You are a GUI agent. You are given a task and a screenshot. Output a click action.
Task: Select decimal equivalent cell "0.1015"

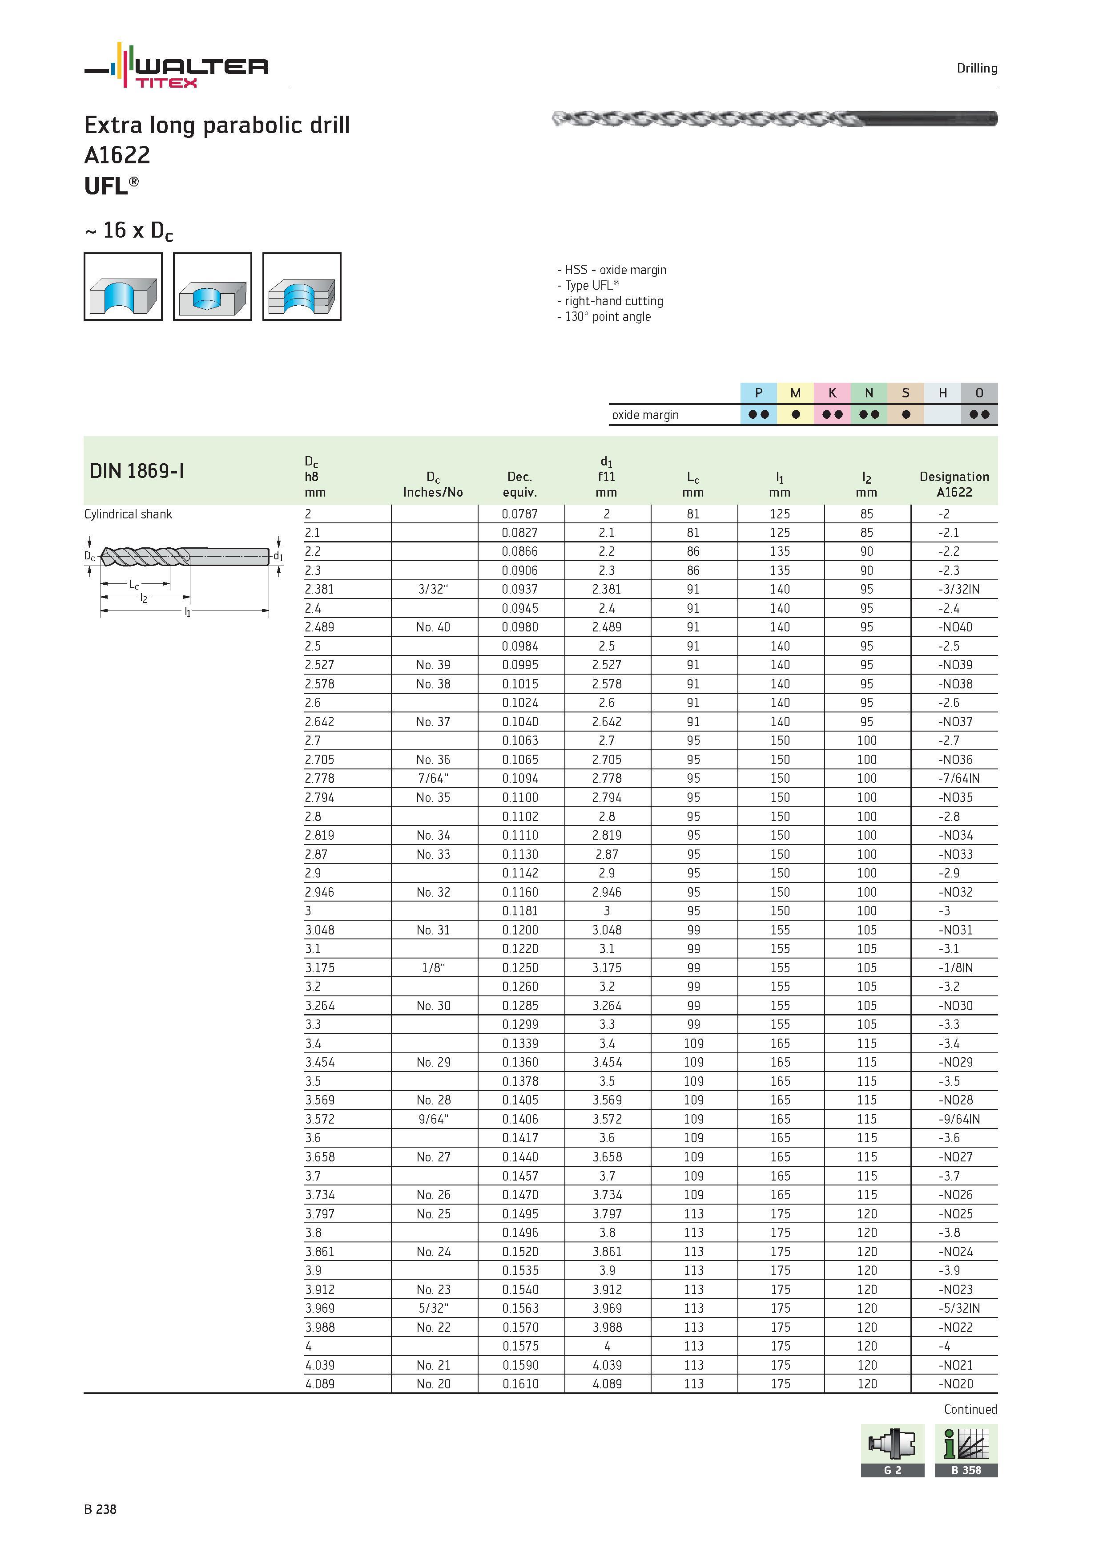(520, 684)
